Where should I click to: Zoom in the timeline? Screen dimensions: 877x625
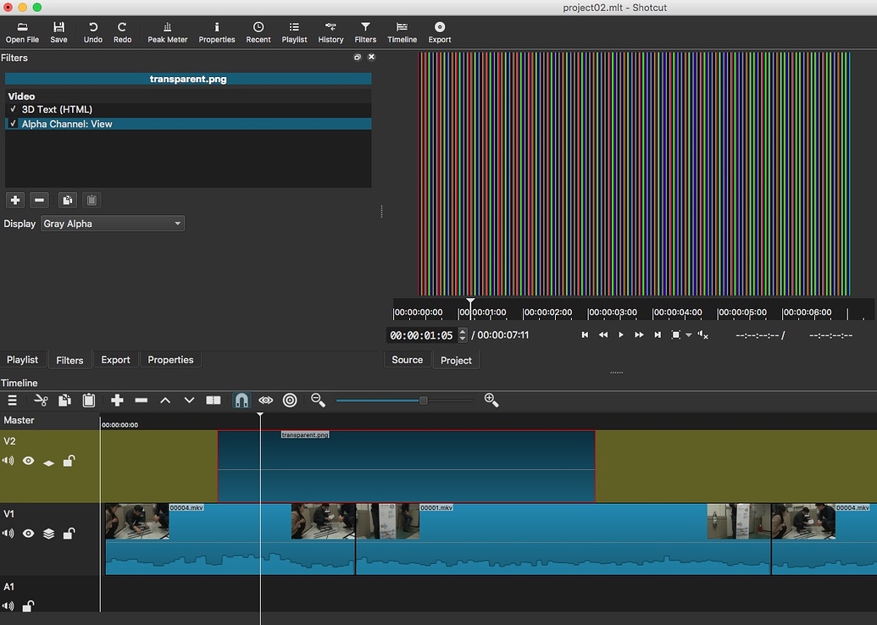[491, 401]
